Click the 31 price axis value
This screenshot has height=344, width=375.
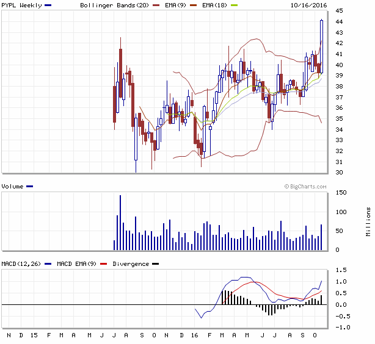point(339,162)
